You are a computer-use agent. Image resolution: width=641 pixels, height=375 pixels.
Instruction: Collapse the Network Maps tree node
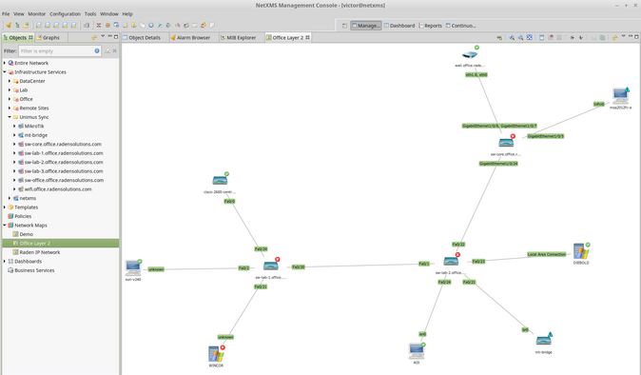(x=5, y=226)
